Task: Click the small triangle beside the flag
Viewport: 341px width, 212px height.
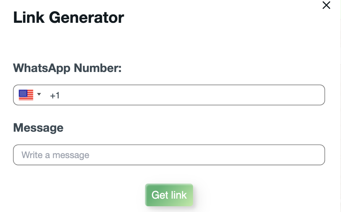Action: (39, 95)
